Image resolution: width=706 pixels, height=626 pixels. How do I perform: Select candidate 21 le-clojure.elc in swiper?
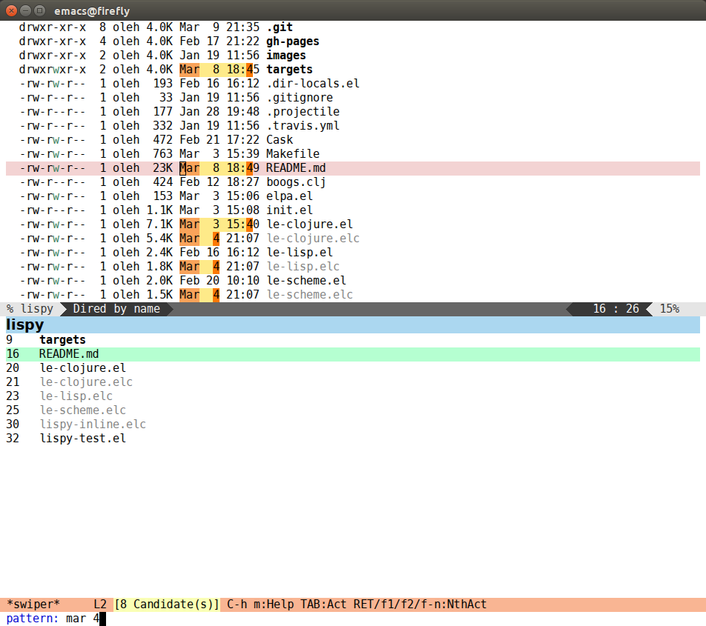pyautogui.click(x=352, y=382)
